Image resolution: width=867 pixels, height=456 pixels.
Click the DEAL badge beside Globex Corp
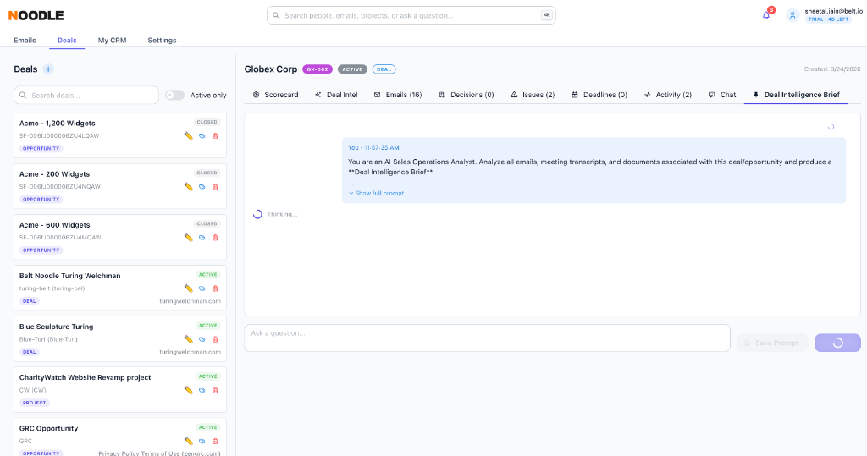(384, 69)
